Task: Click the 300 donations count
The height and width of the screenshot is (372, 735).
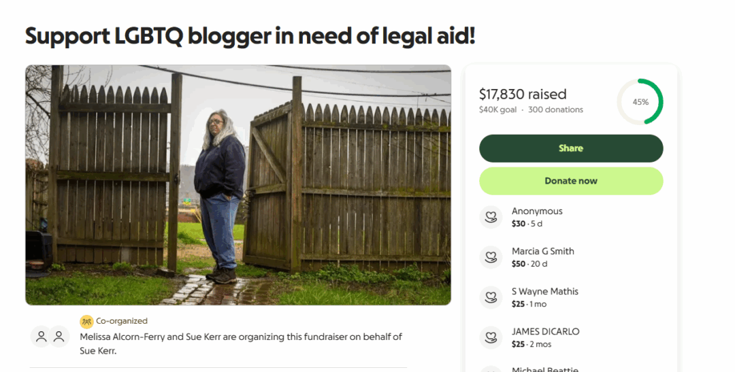Action: tap(555, 109)
